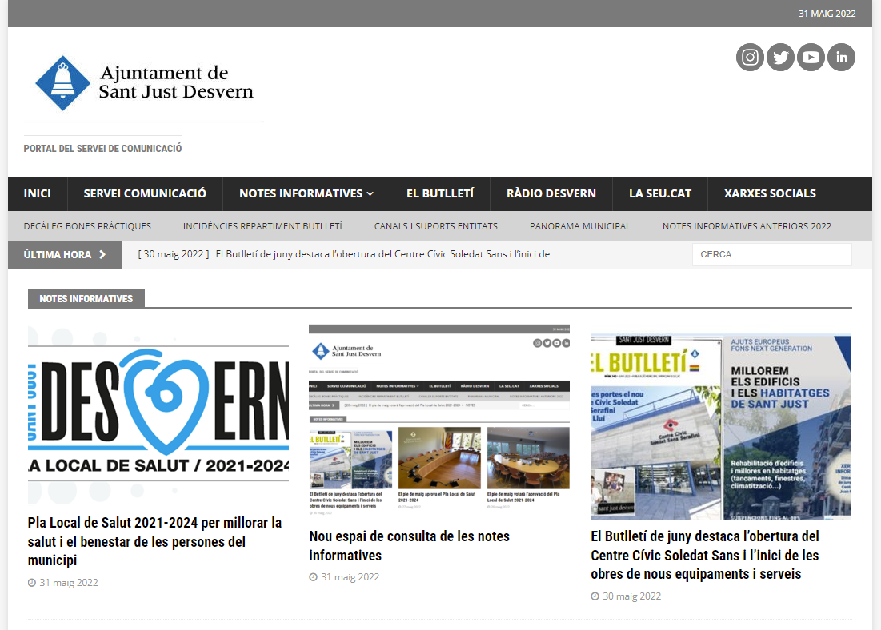881x630 pixels.
Task: Open the Servei Comunicació menu item
Action: [145, 193]
